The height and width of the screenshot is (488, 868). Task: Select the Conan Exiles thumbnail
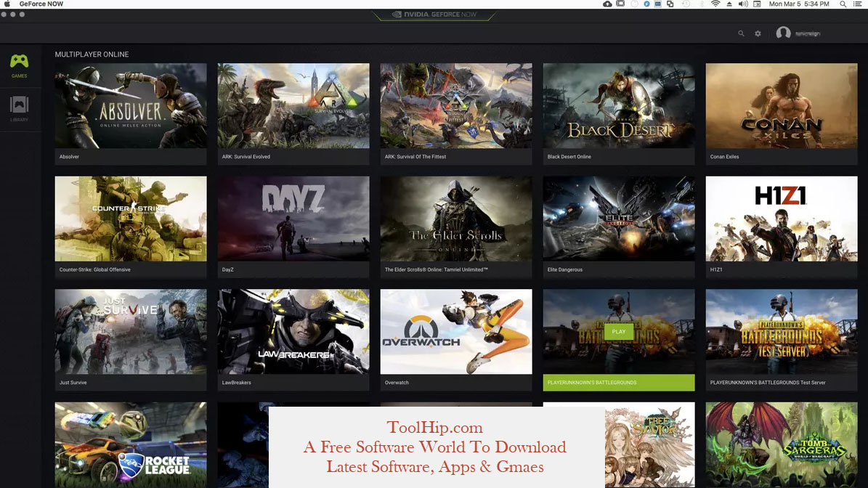(782, 106)
